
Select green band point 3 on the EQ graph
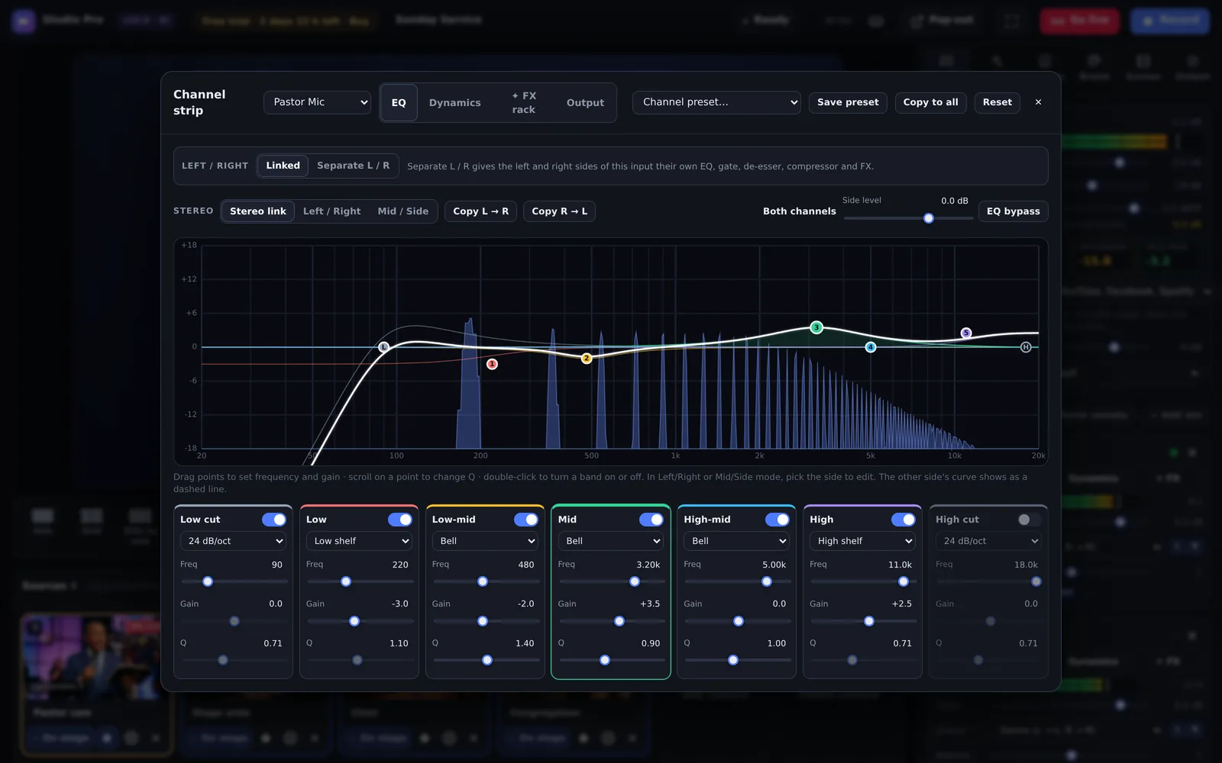[816, 327]
